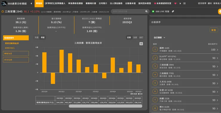The image size is (221, 113).
Task: Expand 佐登-KY 4190 row chevron
Action: click(217, 92)
